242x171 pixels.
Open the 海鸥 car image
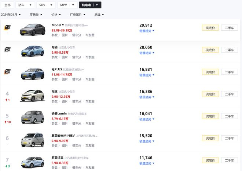[32, 52]
